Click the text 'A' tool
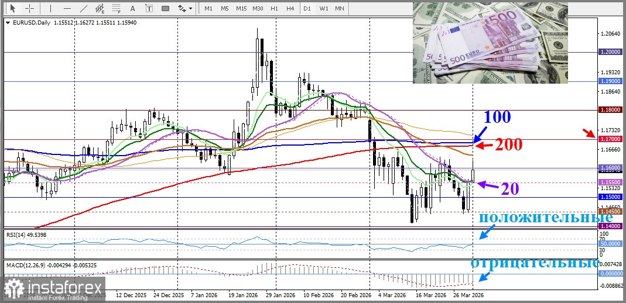Image resolution: width=626 pixels, height=303 pixels. click(133, 8)
